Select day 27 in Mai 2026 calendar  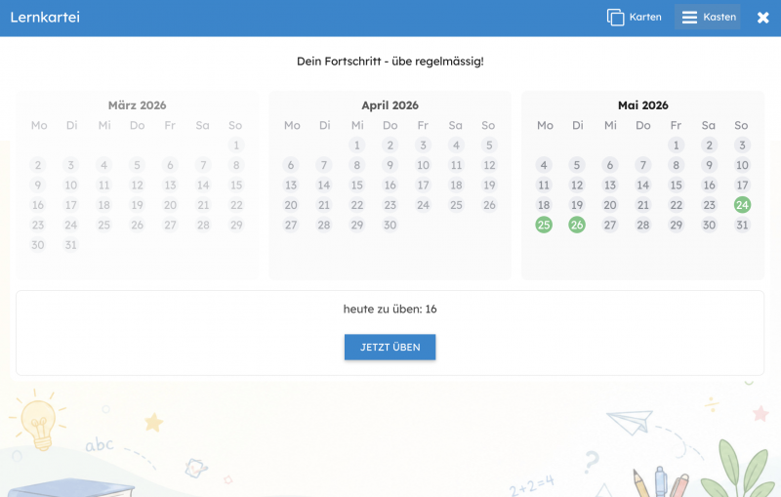point(609,225)
